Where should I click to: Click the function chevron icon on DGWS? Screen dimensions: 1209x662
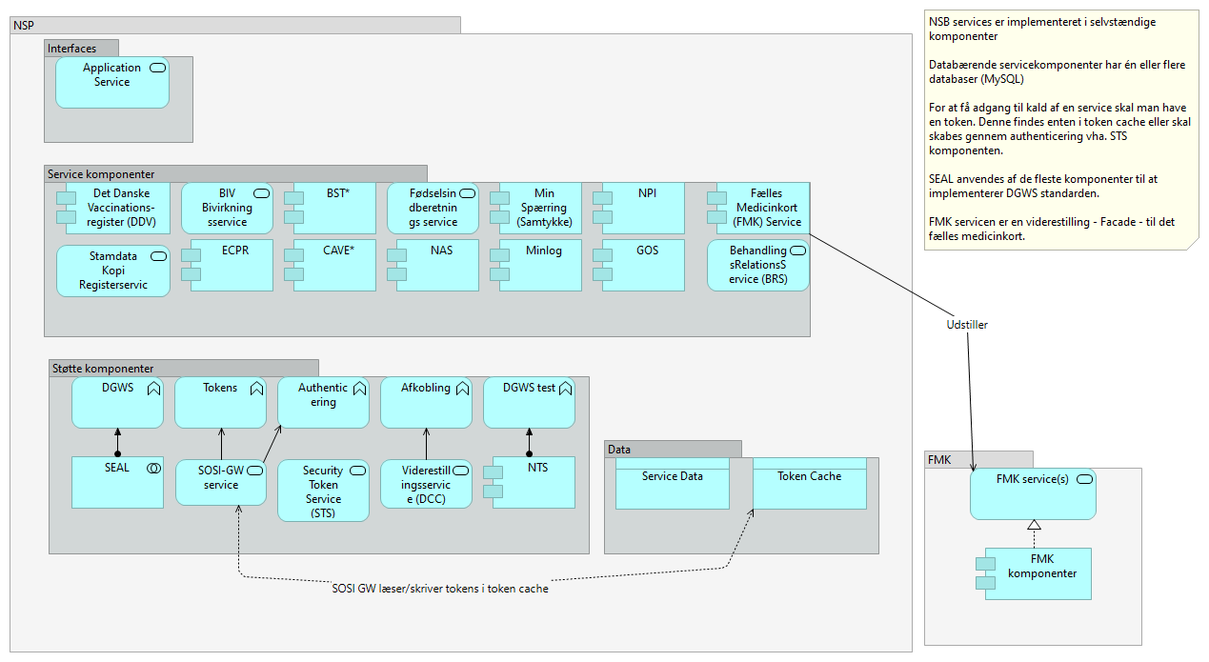pos(152,389)
